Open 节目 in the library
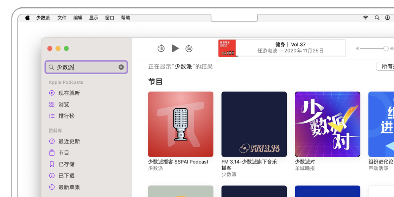The width and height of the screenshot is (394, 197). tap(64, 153)
